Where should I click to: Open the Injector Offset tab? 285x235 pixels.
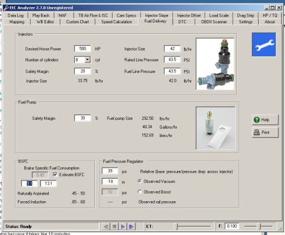(189, 15)
